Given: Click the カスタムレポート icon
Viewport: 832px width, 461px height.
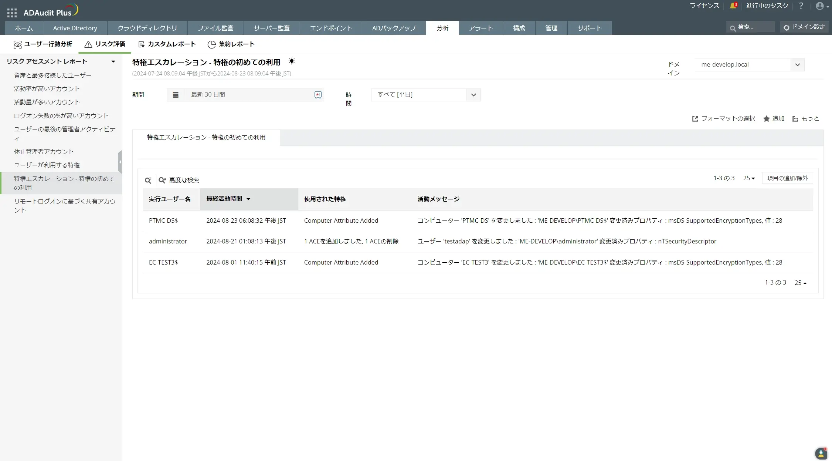Looking at the screenshot, I should pos(141,44).
